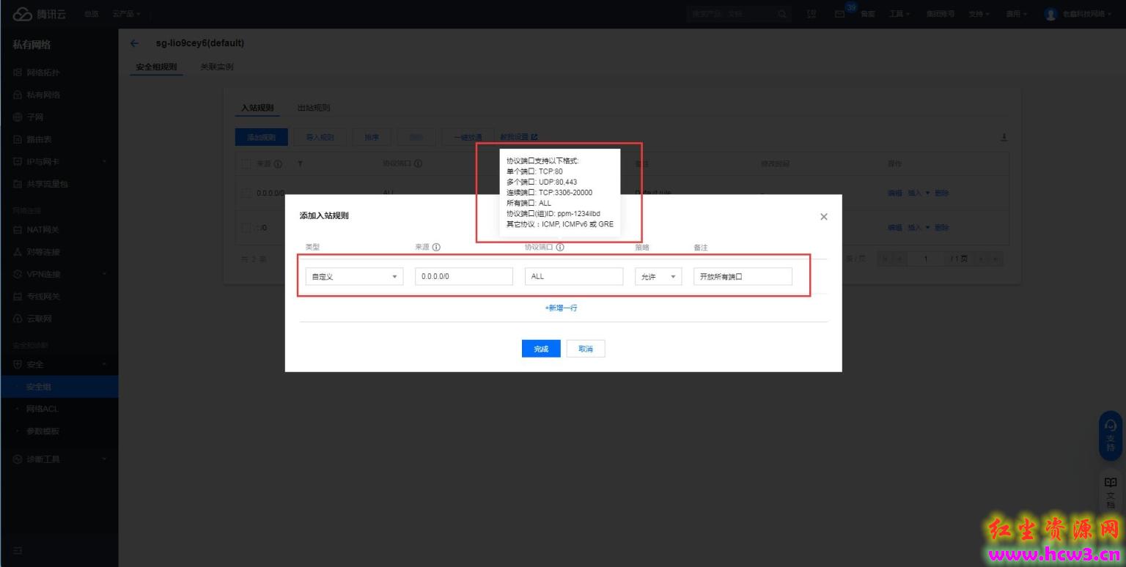Check the 0.0.0.0/0 rule row checkbox
Image resolution: width=1126 pixels, height=567 pixels.
[x=246, y=193]
